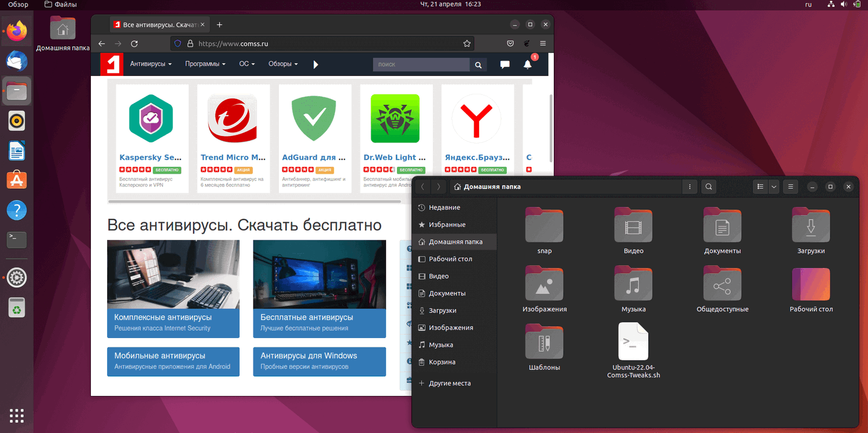Open the Мобильные антивирусы tile
This screenshot has width=868, height=433.
coord(173,362)
